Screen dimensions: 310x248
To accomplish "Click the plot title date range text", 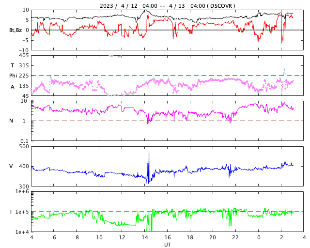I will point(153,6).
